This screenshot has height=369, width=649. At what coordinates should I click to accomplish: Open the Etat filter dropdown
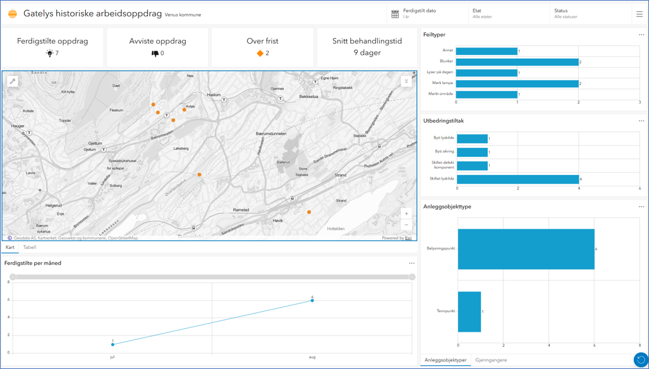(x=509, y=14)
